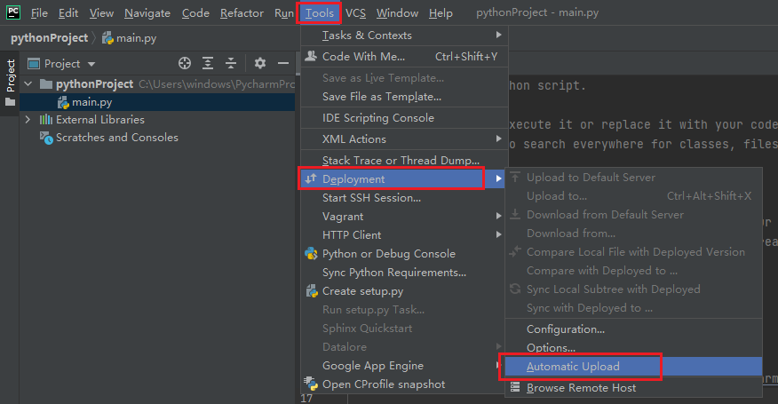Open the Project panel settings gear
778x404 pixels.
260,63
